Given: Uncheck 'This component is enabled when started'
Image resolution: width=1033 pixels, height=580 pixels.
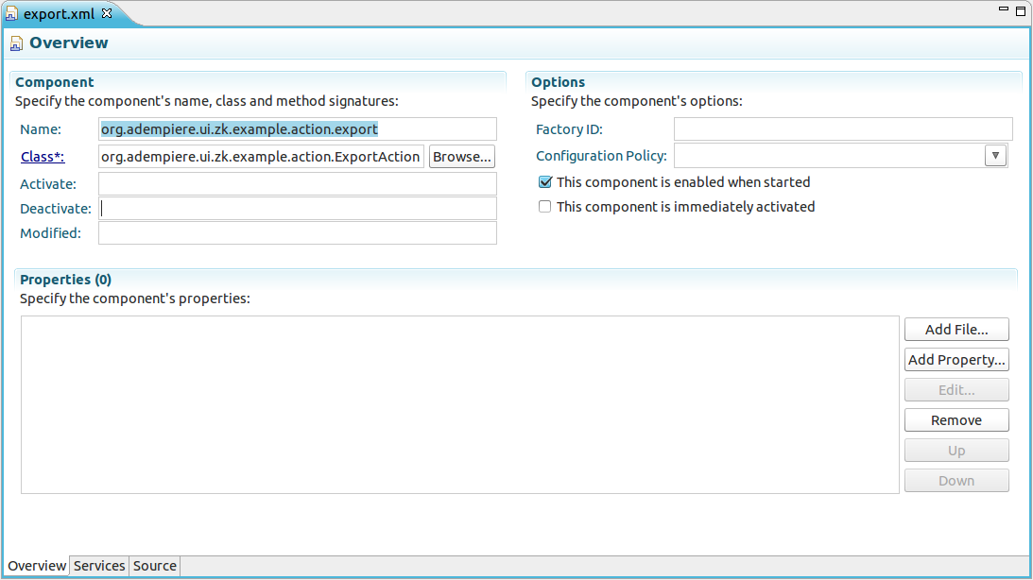Looking at the screenshot, I should point(544,182).
